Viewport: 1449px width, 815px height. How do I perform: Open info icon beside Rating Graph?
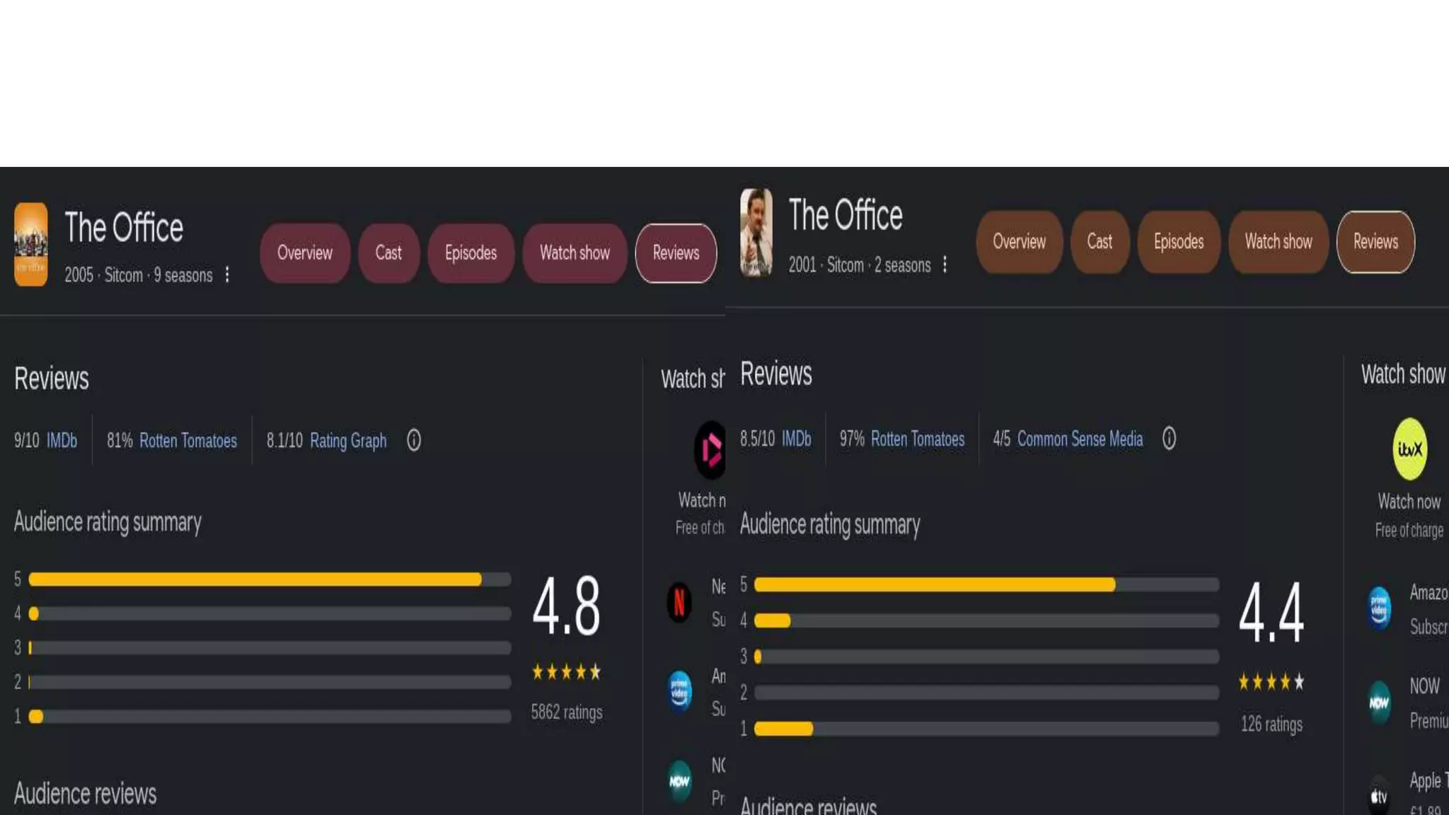click(x=414, y=441)
